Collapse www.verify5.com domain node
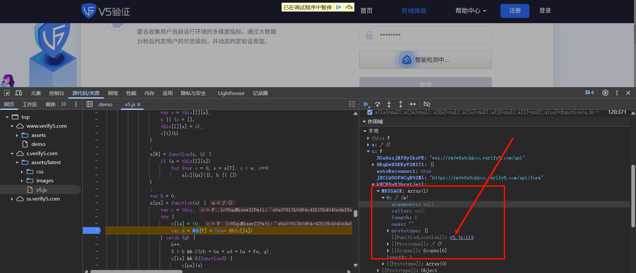The height and width of the screenshot is (273, 636). click(x=12, y=126)
